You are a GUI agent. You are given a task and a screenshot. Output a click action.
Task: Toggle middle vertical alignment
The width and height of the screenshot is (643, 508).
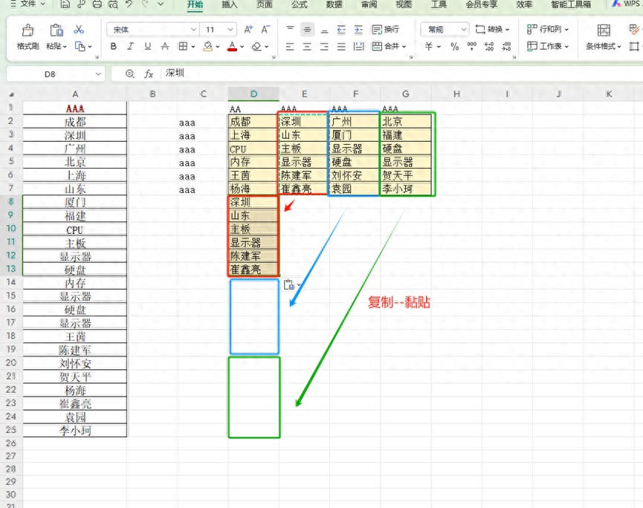point(307,30)
